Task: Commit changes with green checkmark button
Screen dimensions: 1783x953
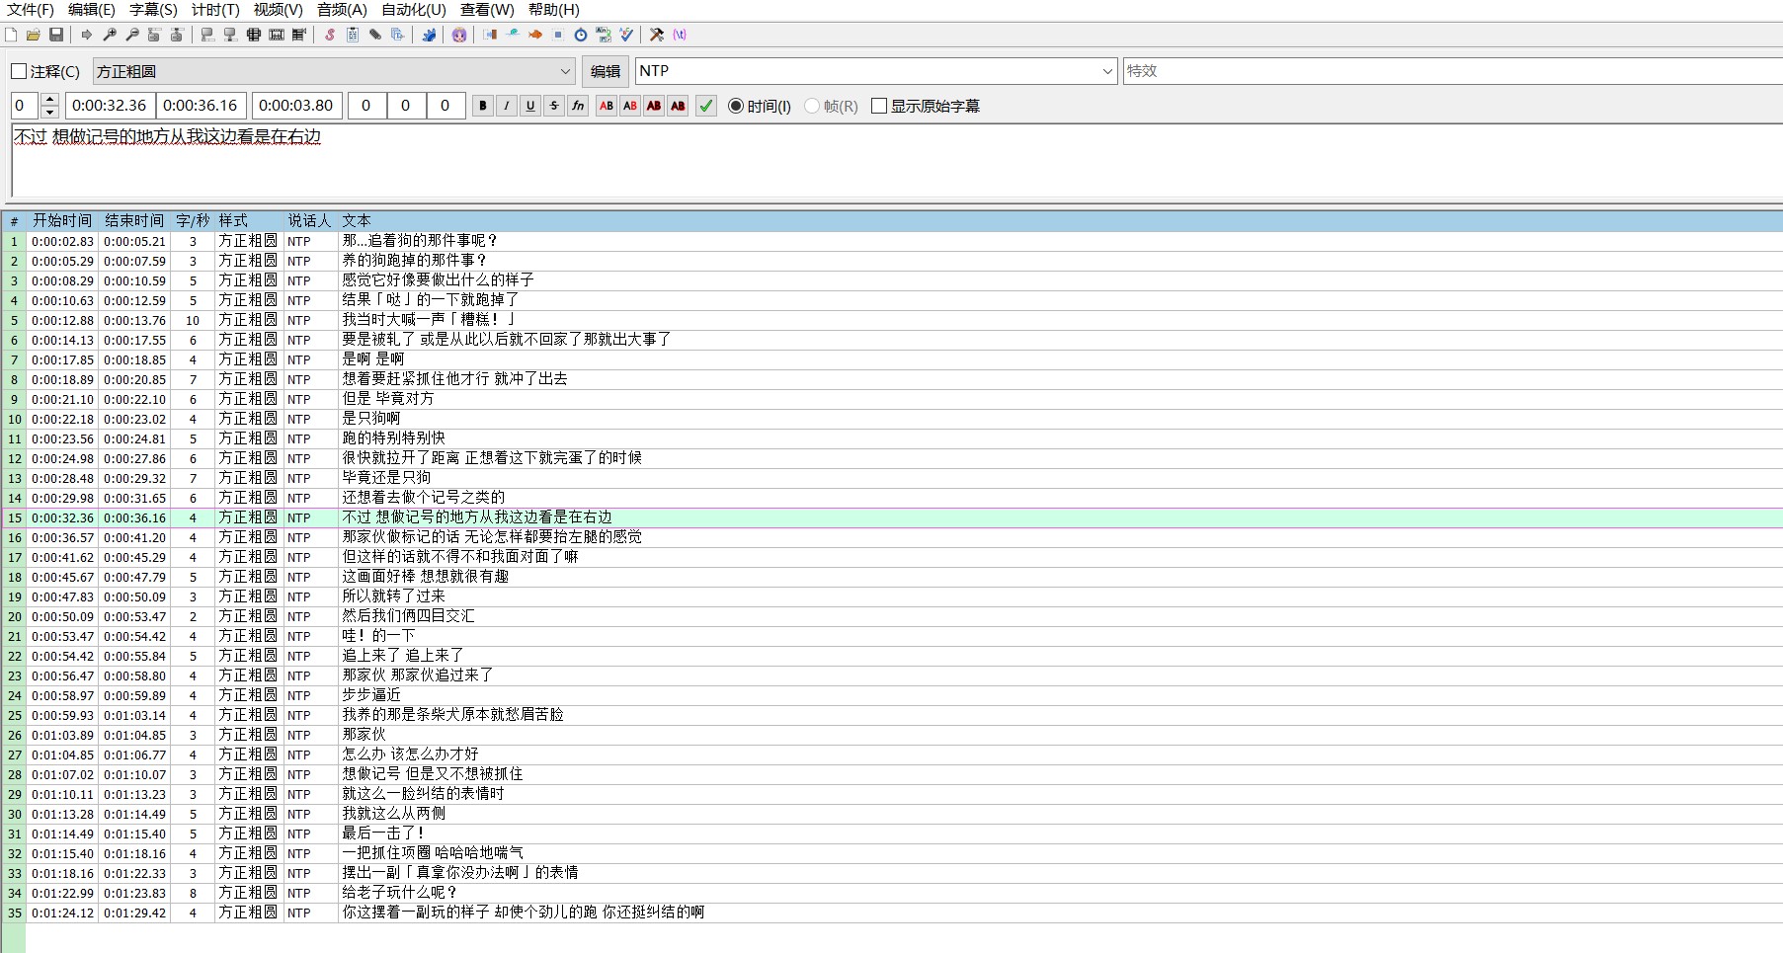Action: click(706, 106)
